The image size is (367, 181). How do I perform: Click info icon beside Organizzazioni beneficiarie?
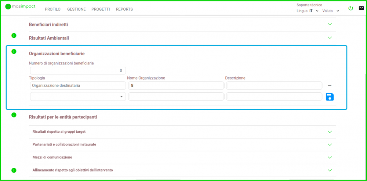(x=14, y=52)
